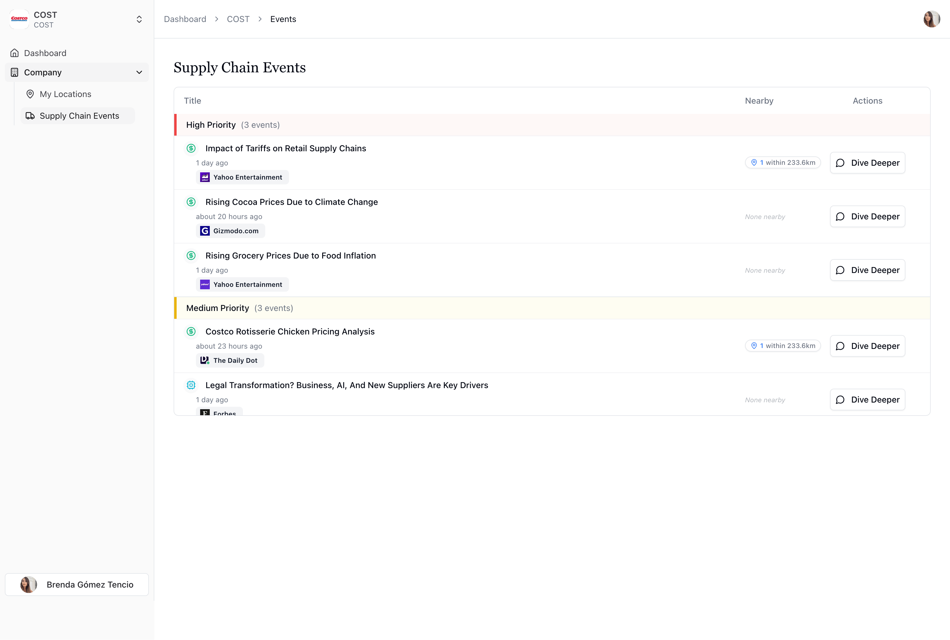Click The Daily Dot logo icon
Viewport: 950px width, 640px height.
click(205, 360)
